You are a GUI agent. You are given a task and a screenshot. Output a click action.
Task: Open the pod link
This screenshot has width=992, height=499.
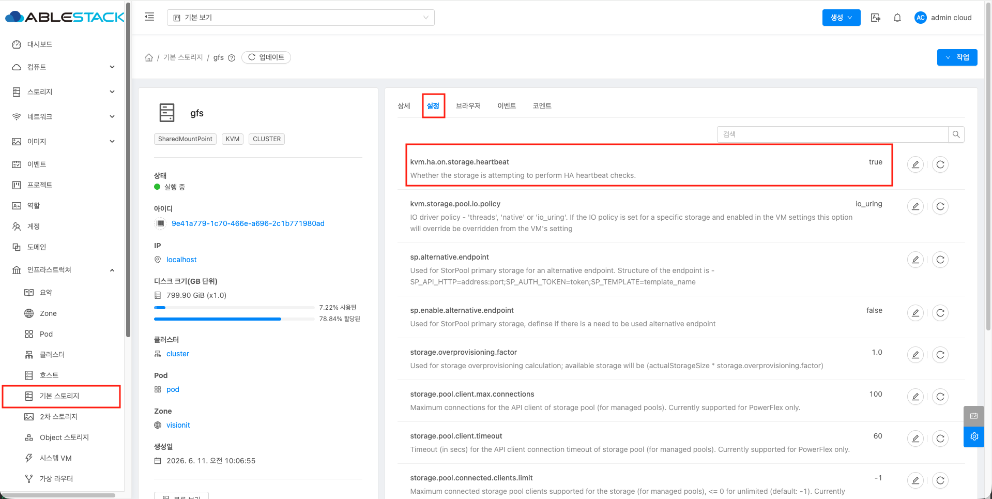click(x=173, y=389)
